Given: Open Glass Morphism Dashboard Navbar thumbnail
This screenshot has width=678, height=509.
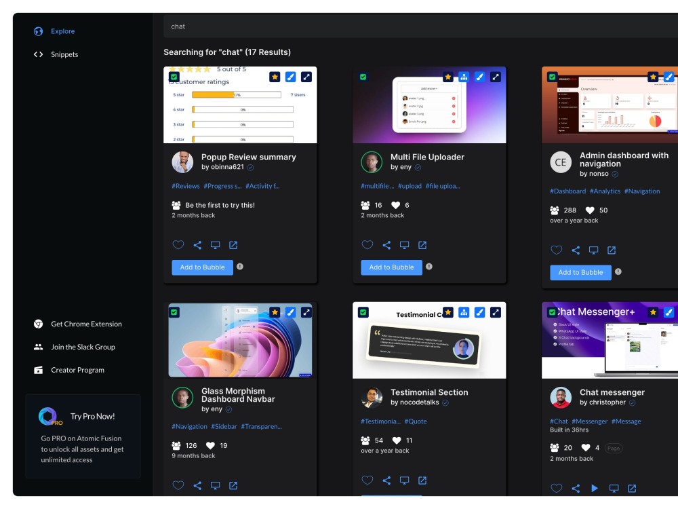Looking at the screenshot, I should (x=240, y=340).
